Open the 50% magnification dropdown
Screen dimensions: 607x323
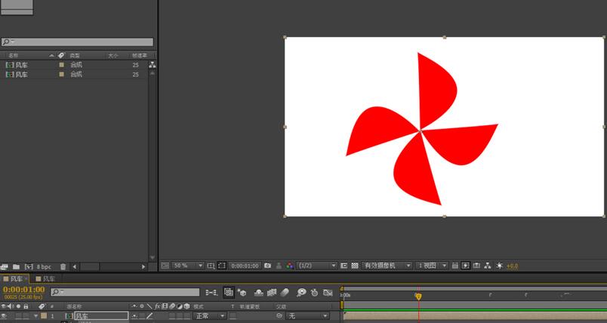click(188, 266)
